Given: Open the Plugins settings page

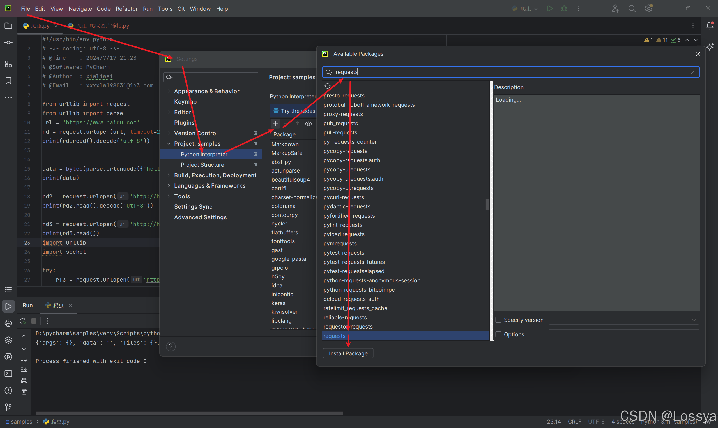Looking at the screenshot, I should [184, 123].
